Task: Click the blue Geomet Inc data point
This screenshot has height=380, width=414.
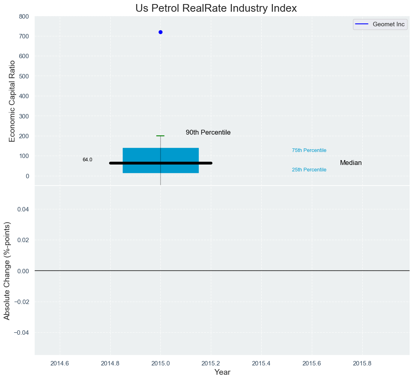Action: (160, 32)
